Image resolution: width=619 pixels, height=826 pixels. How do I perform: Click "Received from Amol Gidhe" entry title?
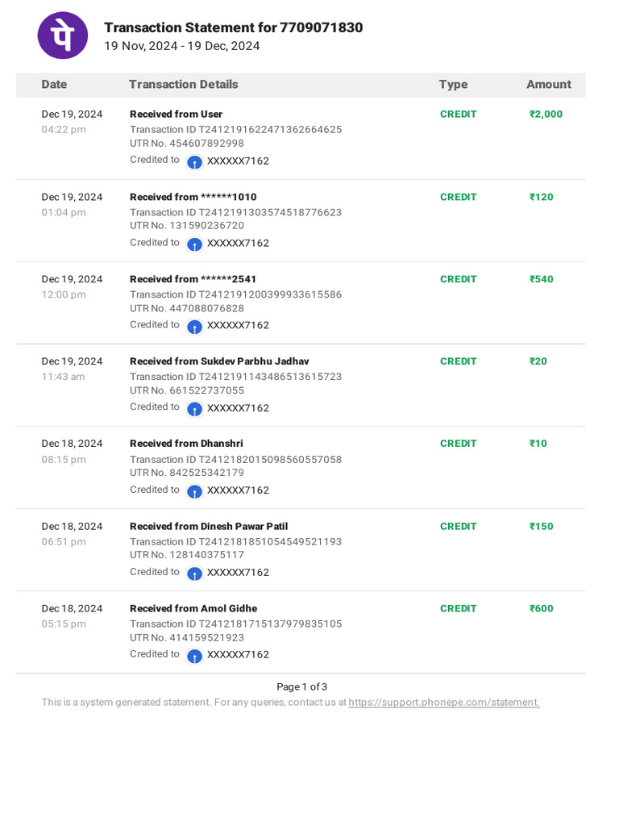point(193,608)
